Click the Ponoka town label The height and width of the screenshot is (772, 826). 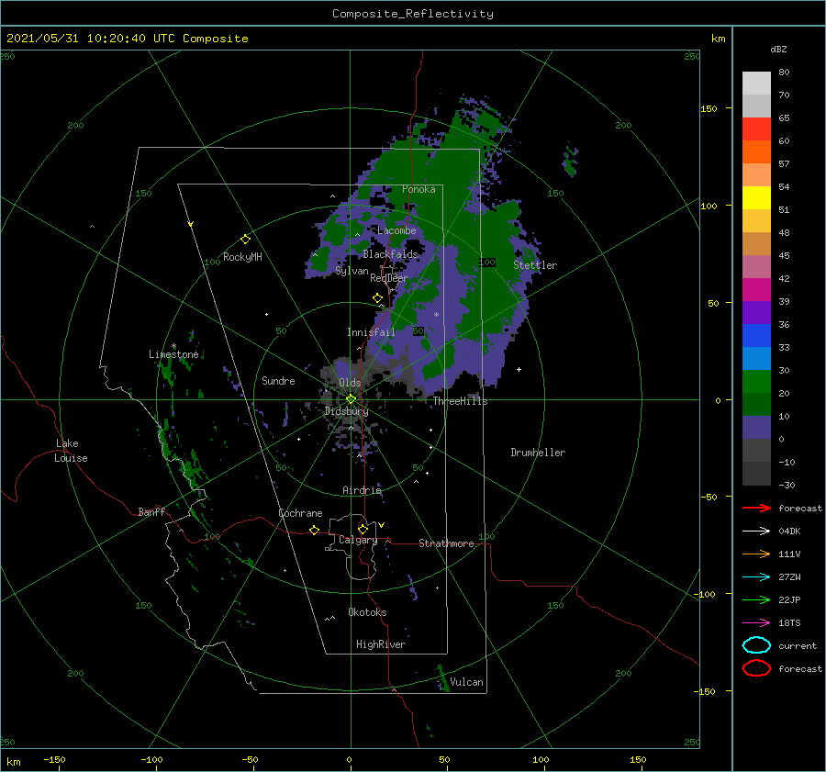click(x=419, y=189)
